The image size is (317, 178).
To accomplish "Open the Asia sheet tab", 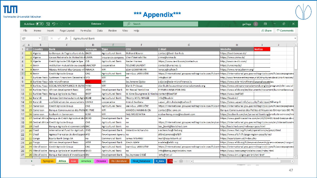I will 73,161.
